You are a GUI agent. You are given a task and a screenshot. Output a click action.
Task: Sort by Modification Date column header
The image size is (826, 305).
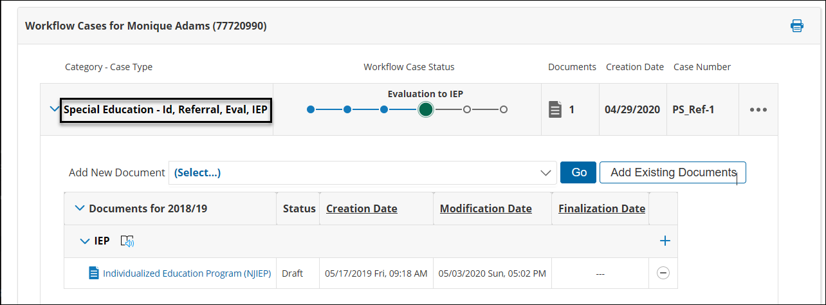pos(486,208)
